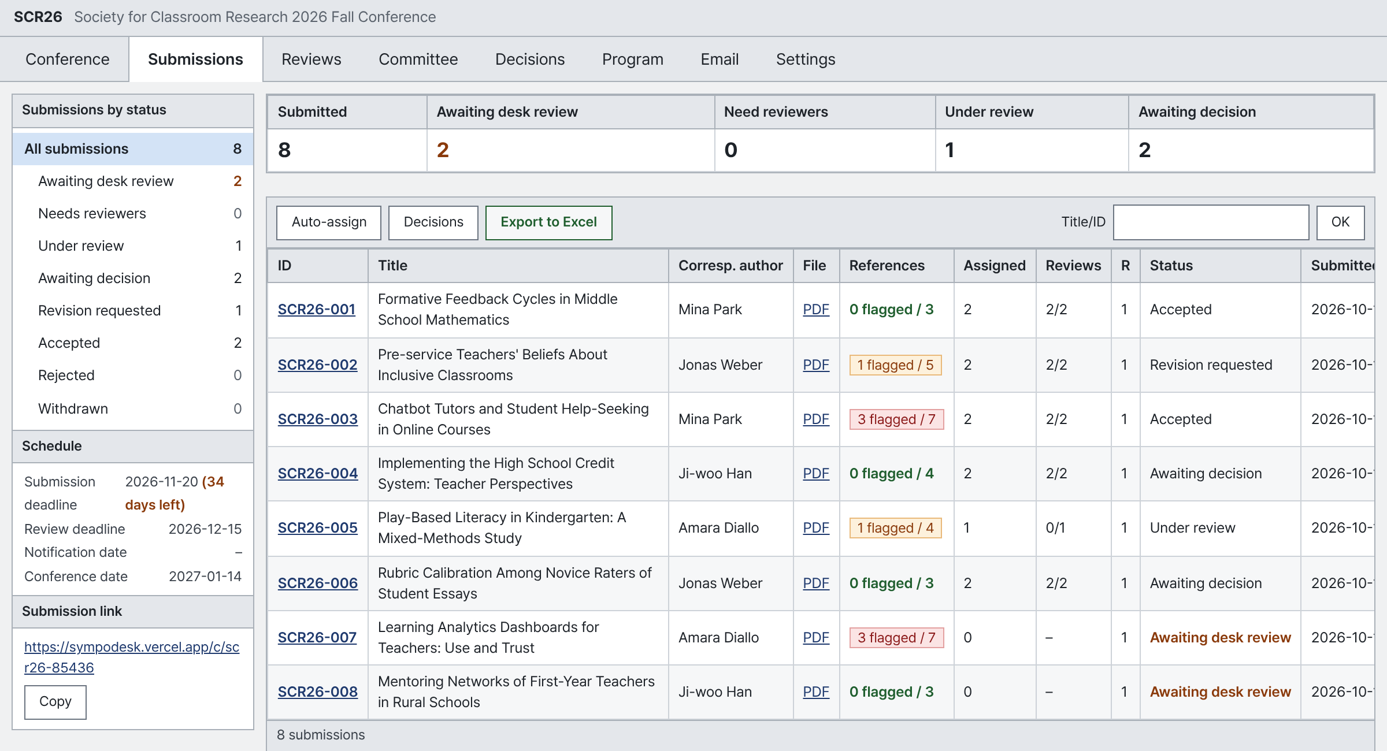Open the Committee tab

(418, 60)
